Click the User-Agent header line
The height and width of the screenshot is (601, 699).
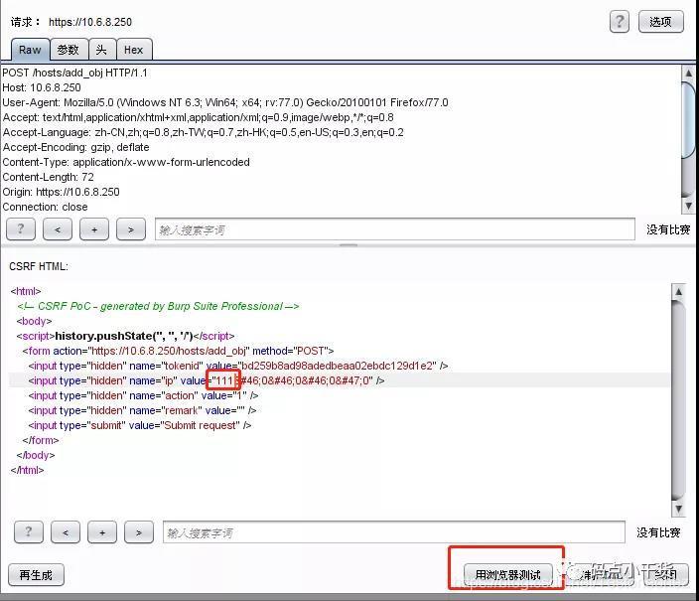tap(225, 102)
